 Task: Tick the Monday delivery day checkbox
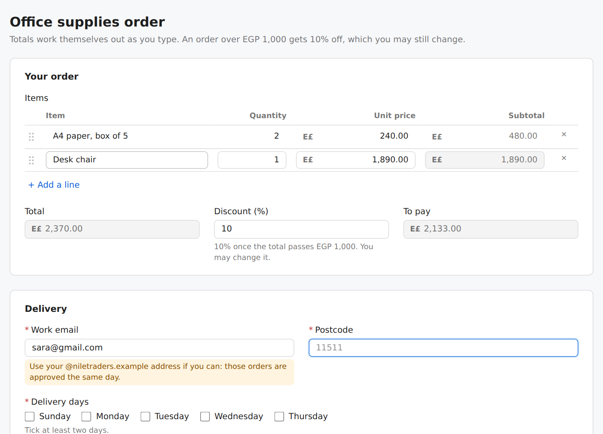click(86, 416)
